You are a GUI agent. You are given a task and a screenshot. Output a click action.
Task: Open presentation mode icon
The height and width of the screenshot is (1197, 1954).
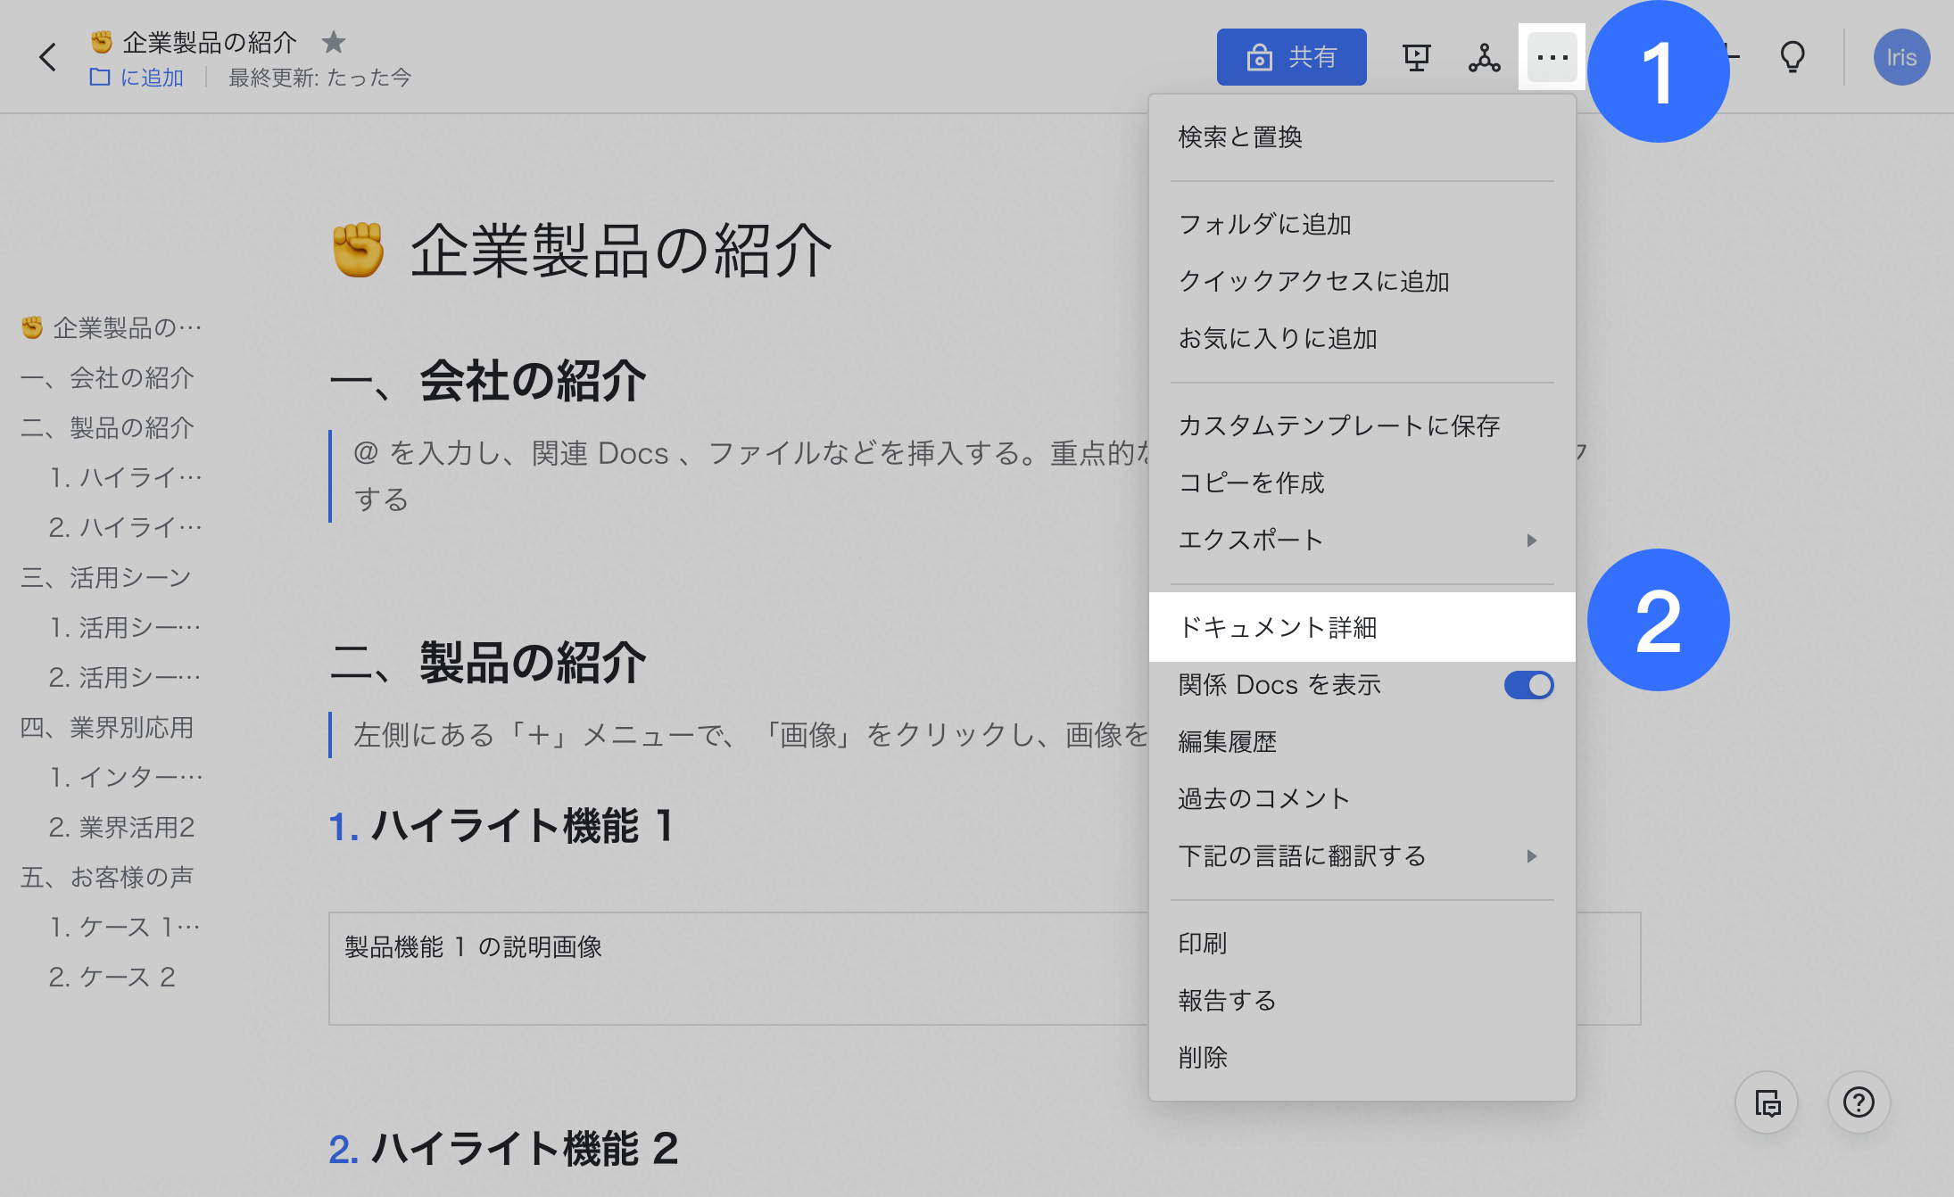pyautogui.click(x=1416, y=58)
